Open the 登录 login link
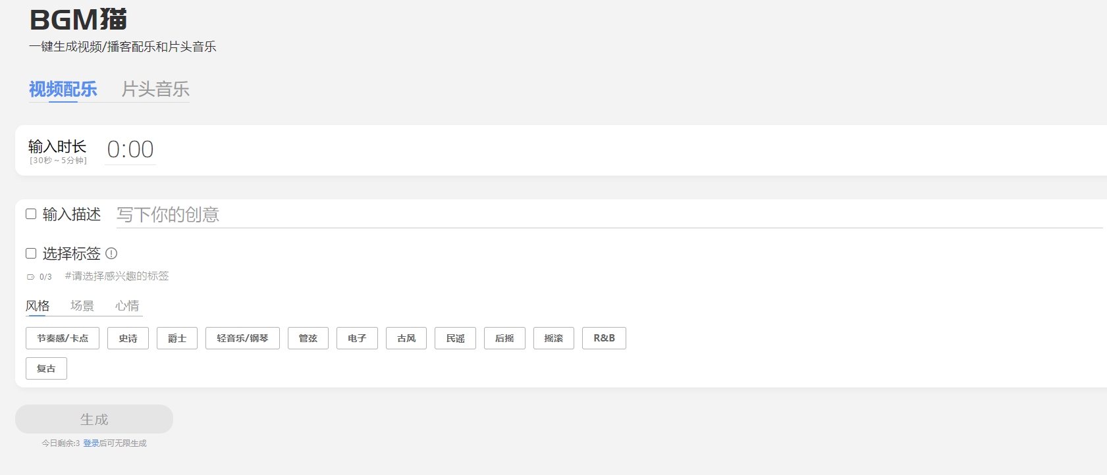The height and width of the screenshot is (475, 1107). (91, 443)
